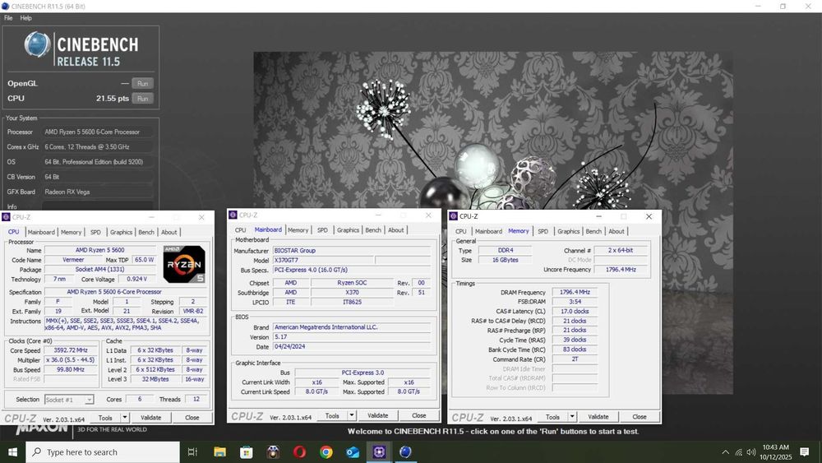Open Bench tab in left CPU-Z window
Viewport: 822px width, 463px height.
[x=146, y=232]
